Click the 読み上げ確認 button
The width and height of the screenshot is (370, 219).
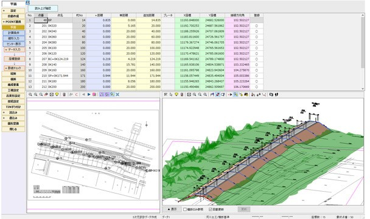point(43,8)
